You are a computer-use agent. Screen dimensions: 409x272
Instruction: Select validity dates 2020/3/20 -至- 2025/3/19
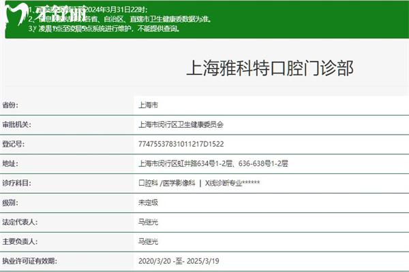pos(179,261)
